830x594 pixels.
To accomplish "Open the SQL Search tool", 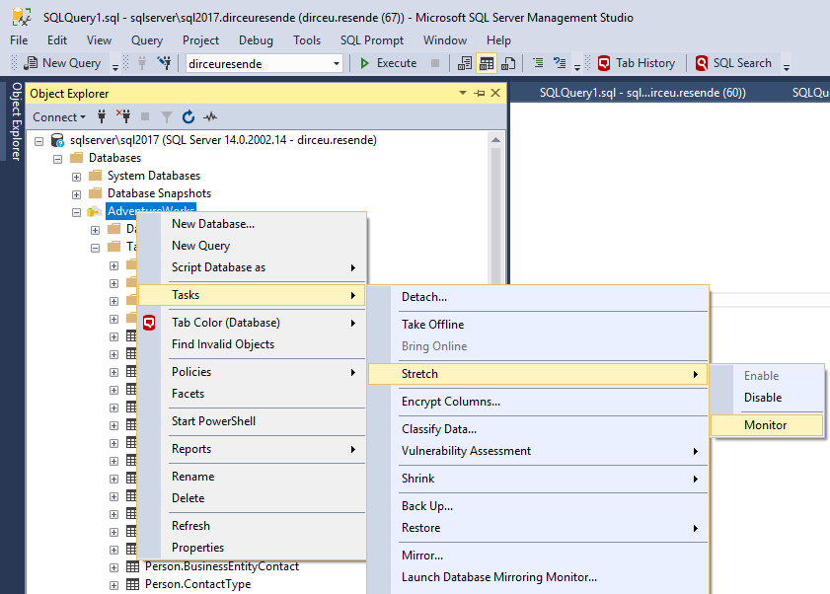I will click(733, 63).
